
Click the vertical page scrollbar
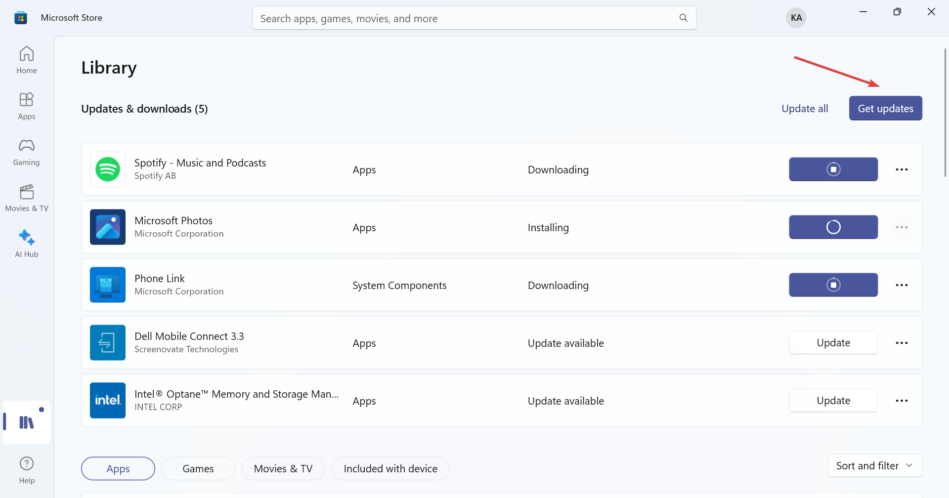(x=945, y=113)
